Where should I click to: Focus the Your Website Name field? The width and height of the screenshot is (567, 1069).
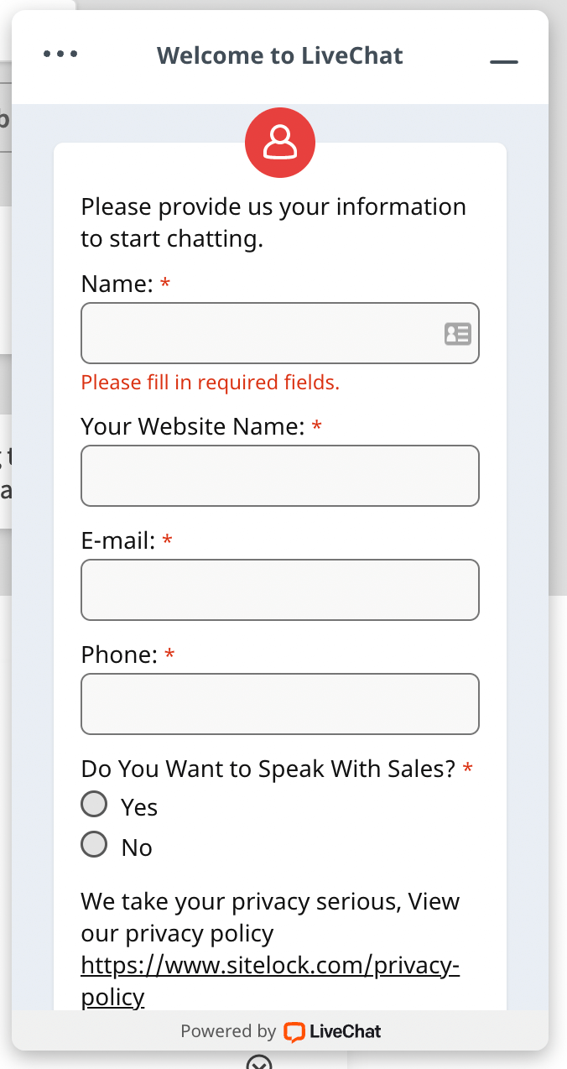(x=280, y=476)
